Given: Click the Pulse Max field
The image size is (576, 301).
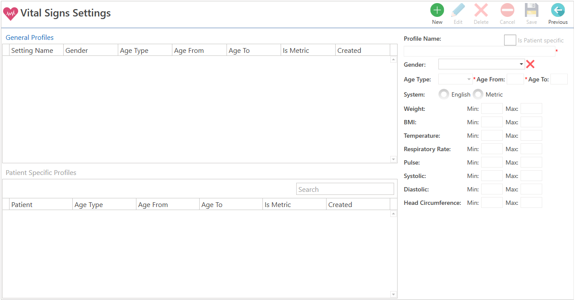Looking at the screenshot, I should (531, 162).
